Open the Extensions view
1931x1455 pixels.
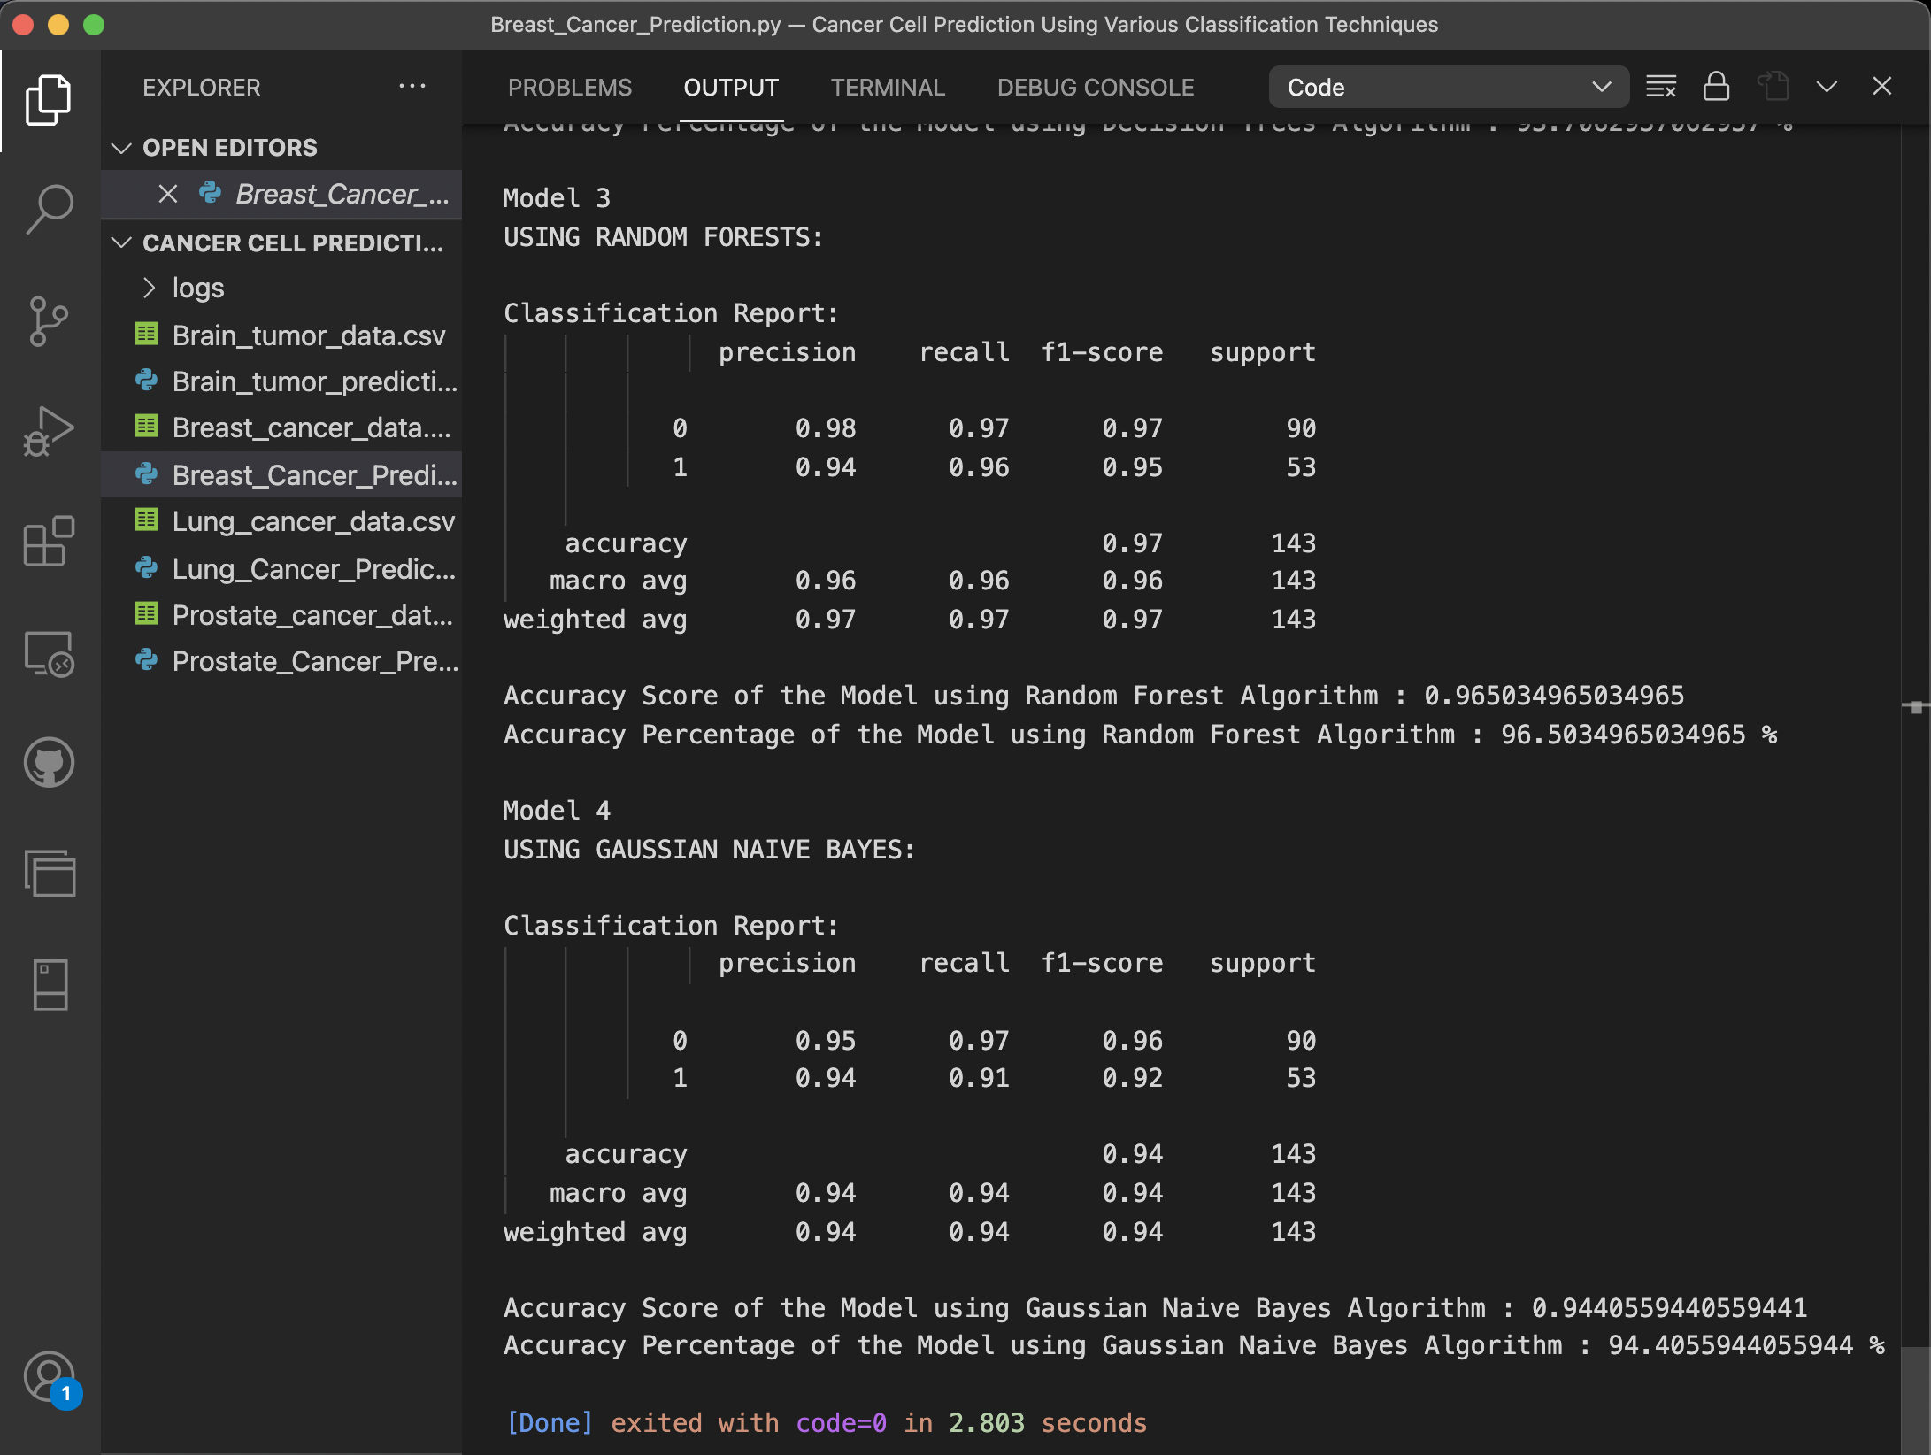[49, 542]
